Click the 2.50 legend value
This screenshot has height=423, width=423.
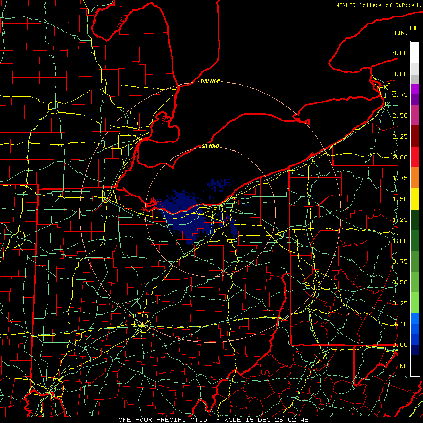coord(400,116)
